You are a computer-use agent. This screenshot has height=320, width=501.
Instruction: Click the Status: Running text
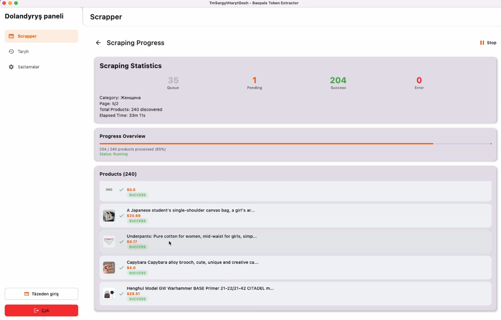(113, 154)
